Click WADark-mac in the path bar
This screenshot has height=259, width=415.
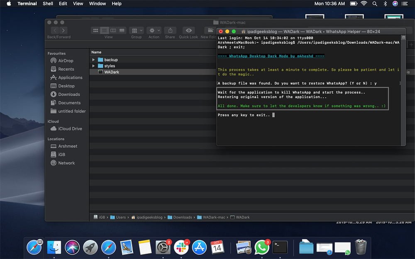(x=211, y=217)
